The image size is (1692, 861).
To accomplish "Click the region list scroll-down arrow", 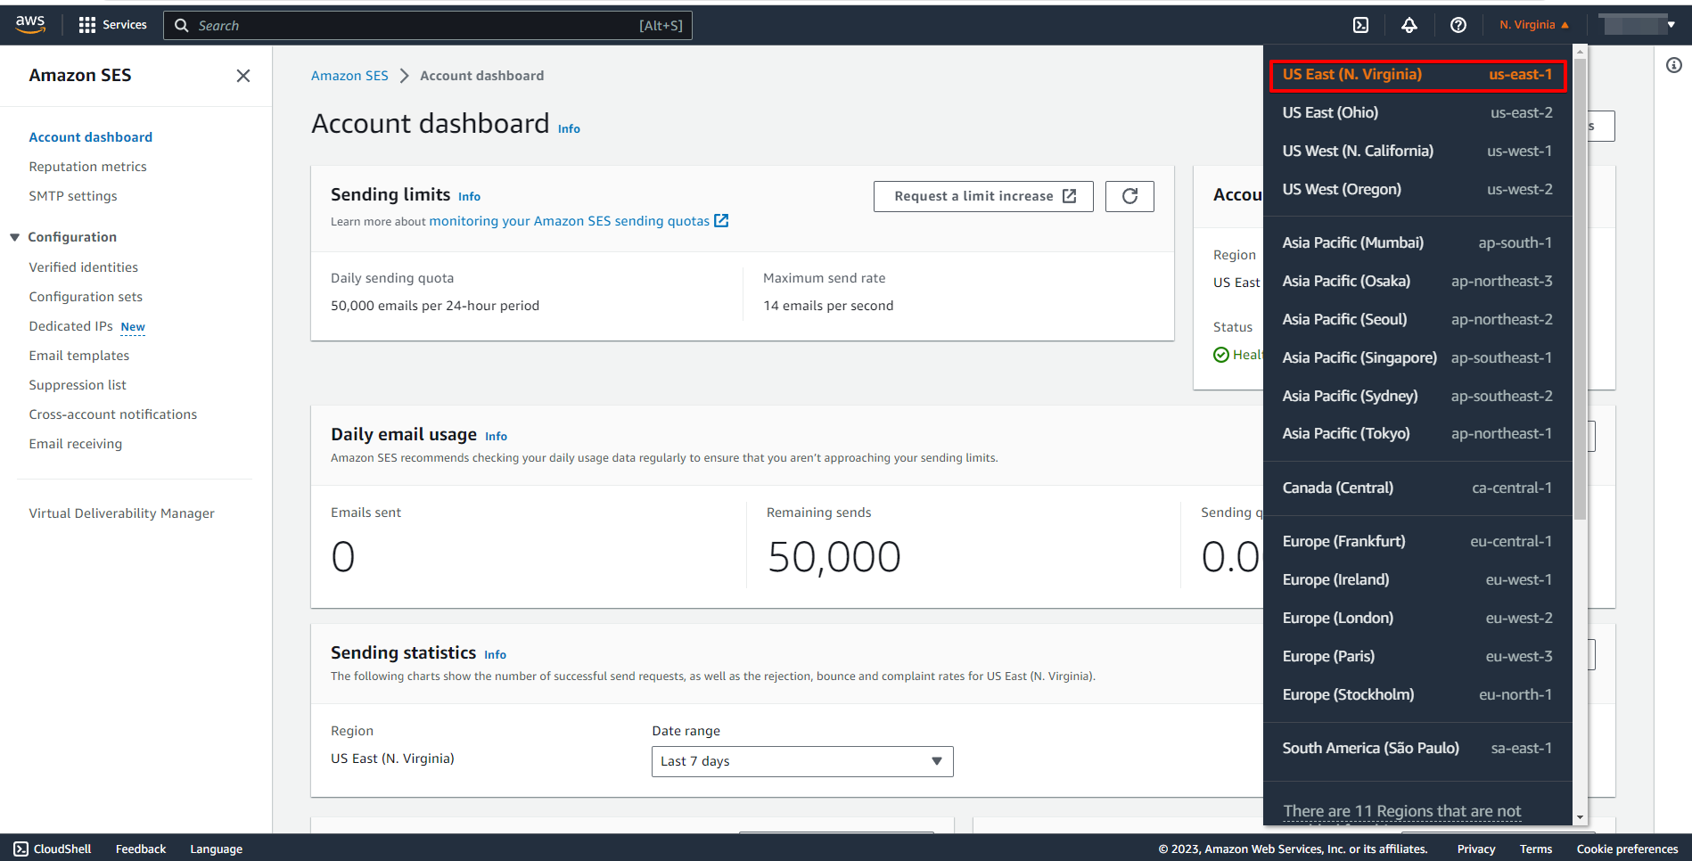I will [x=1580, y=817].
